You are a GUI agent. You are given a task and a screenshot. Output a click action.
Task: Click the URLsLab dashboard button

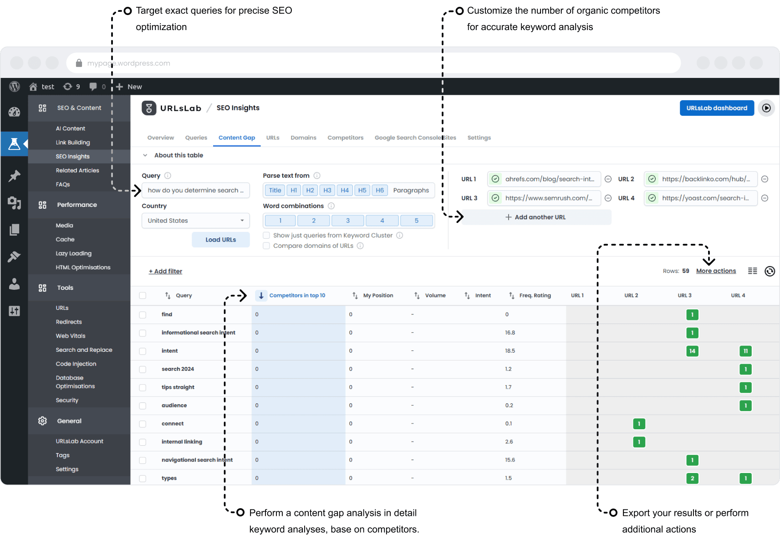(717, 108)
